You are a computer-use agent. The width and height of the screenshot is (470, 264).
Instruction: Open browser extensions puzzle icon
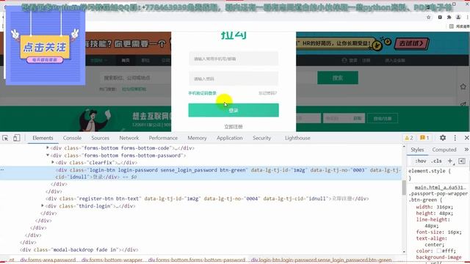449,18
